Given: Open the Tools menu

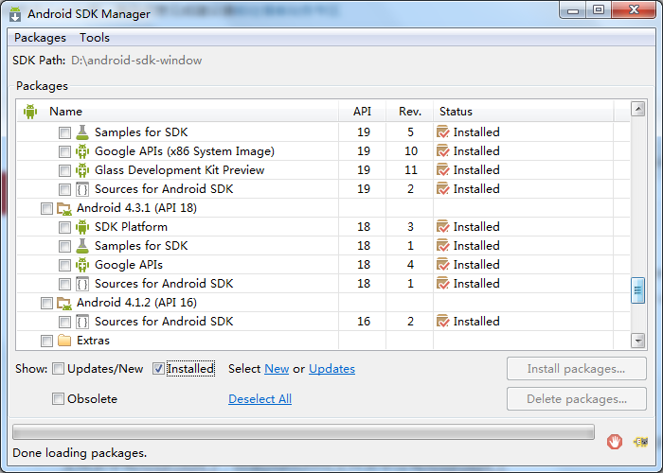Looking at the screenshot, I should click(x=95, y=38).
